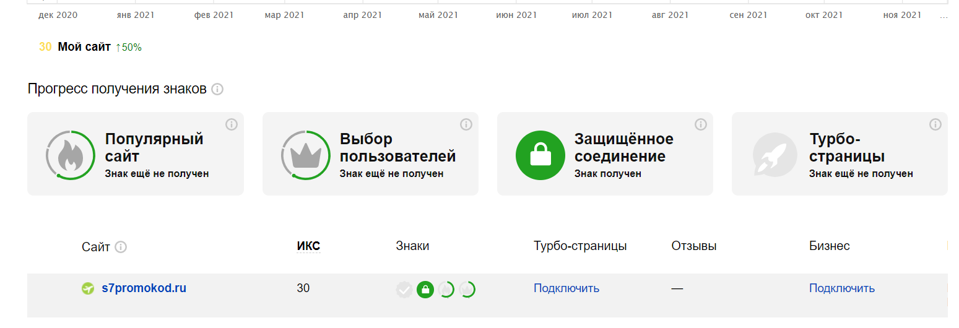The width and height of the screenshot is (959, 328).
Task: Click the окт 2021 axis label
Action: coord(824,15)
